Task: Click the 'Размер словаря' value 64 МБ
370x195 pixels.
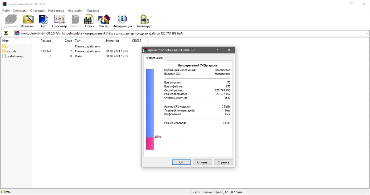Action: coord(227,123)
